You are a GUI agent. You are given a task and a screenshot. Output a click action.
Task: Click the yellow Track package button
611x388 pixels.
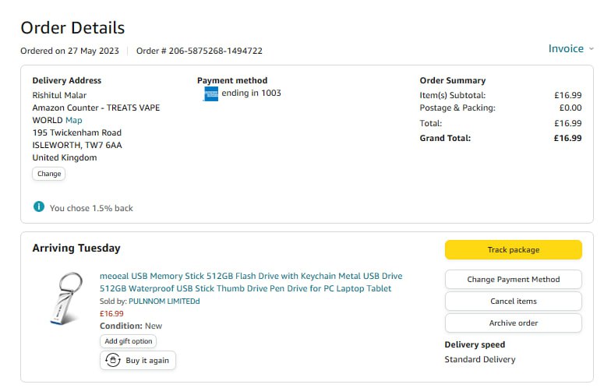point(513,250)
